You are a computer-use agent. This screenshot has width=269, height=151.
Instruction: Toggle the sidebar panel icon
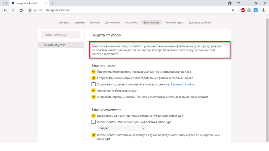coord(5,3)
